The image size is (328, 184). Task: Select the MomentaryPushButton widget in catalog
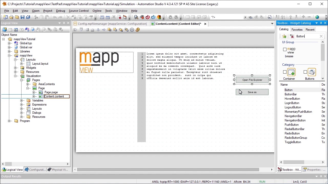298,112
